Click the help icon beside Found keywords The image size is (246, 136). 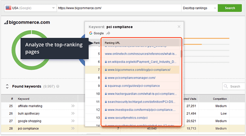click(58, 87)
